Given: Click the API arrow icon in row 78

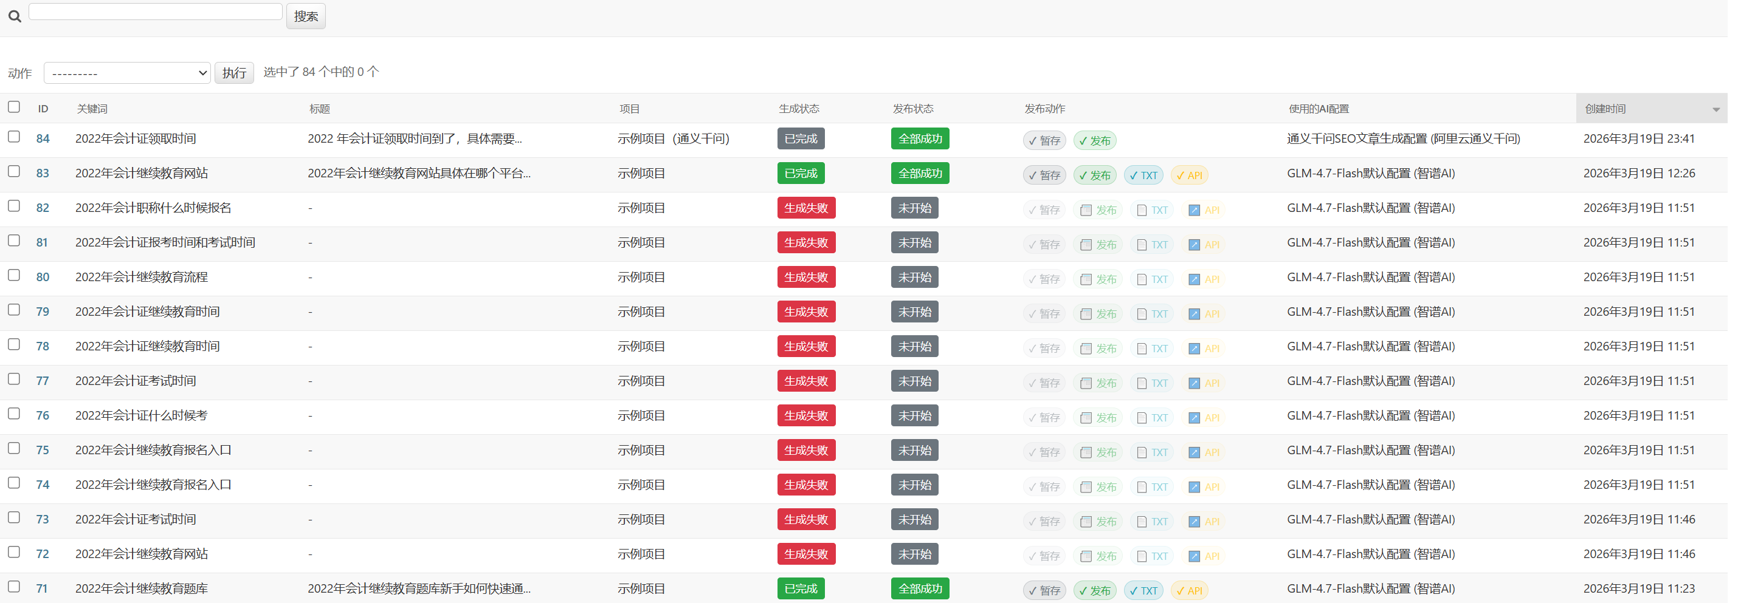Looking at the screenshot, I should pyautogui.click(x=1194, y=349).
